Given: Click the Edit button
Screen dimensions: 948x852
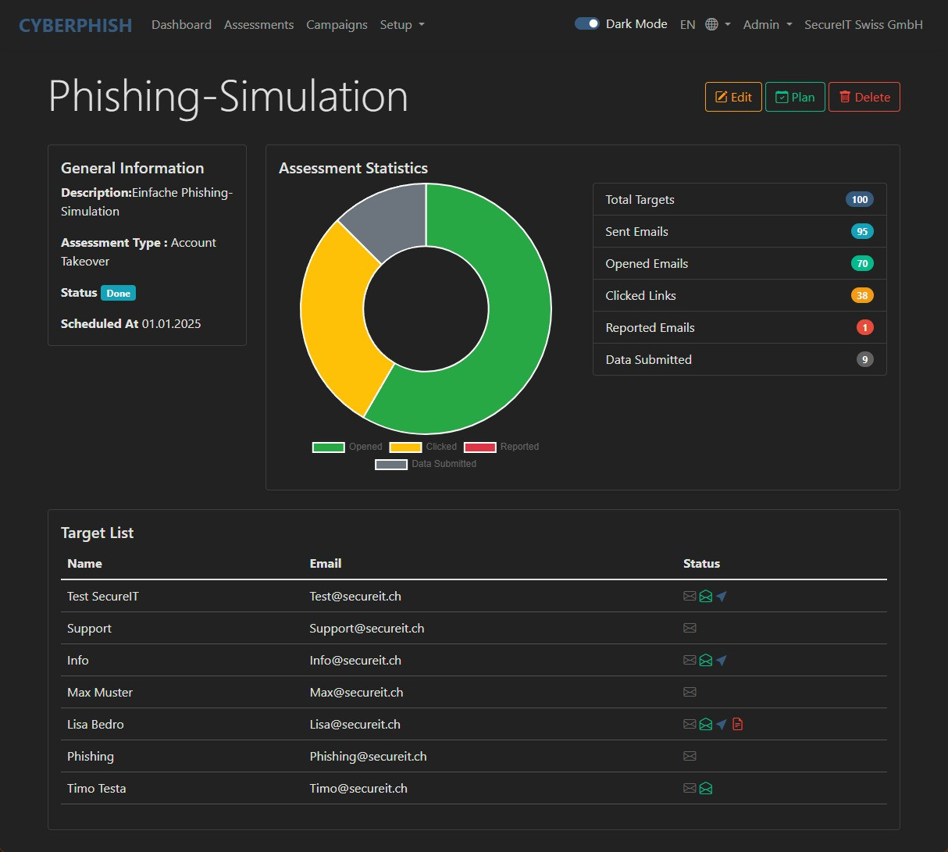Looking at the screenshot, I should [733, 97].
